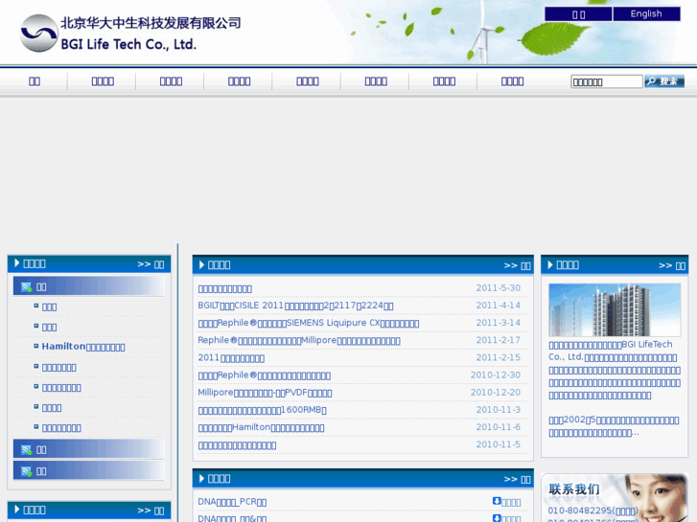Open the >> more link in product sidebar header
The image size is (697, 522).
[151, 264]
